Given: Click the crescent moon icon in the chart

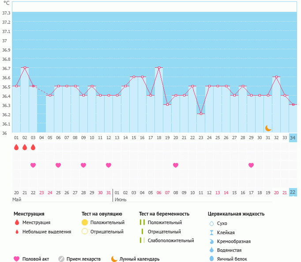Looking at the screenshot, I should tap(268, 128).
